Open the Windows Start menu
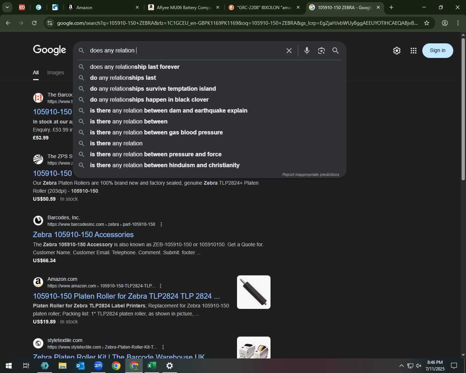466x373 pixels. tap(9, 366)
